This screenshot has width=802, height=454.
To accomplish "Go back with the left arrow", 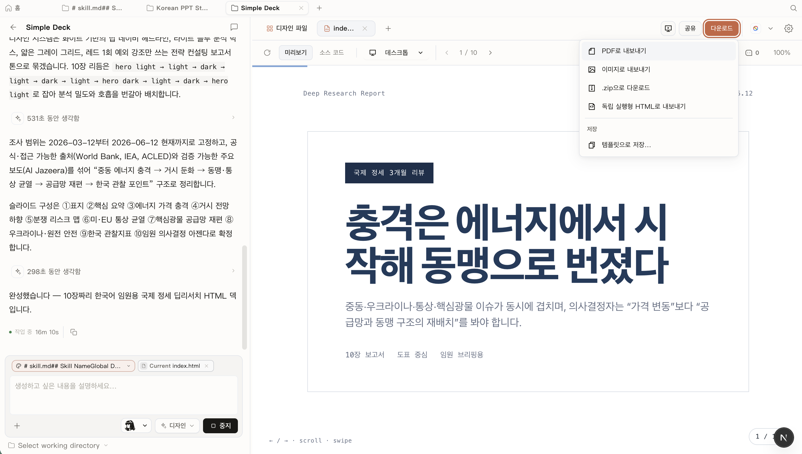I will [13, 27].
